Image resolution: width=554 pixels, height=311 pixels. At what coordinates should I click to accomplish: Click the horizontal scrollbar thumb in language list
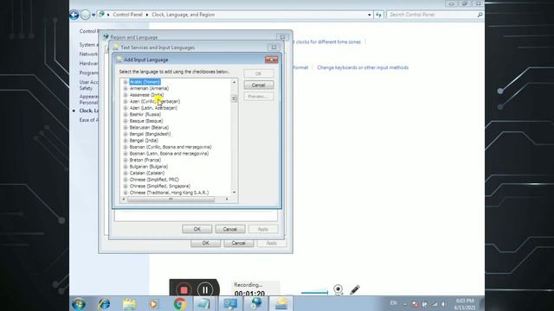pyautogui.click(x=171, y=200)
